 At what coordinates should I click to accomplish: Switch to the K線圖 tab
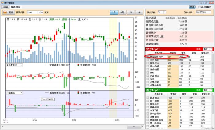coord(5,7)
